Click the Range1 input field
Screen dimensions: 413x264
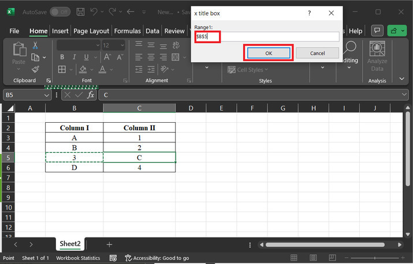pyautogui.click(x=266, y=36)
